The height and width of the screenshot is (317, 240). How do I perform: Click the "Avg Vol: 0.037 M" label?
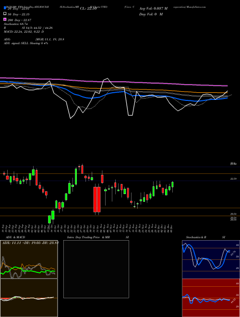click(x=153, y=9)
